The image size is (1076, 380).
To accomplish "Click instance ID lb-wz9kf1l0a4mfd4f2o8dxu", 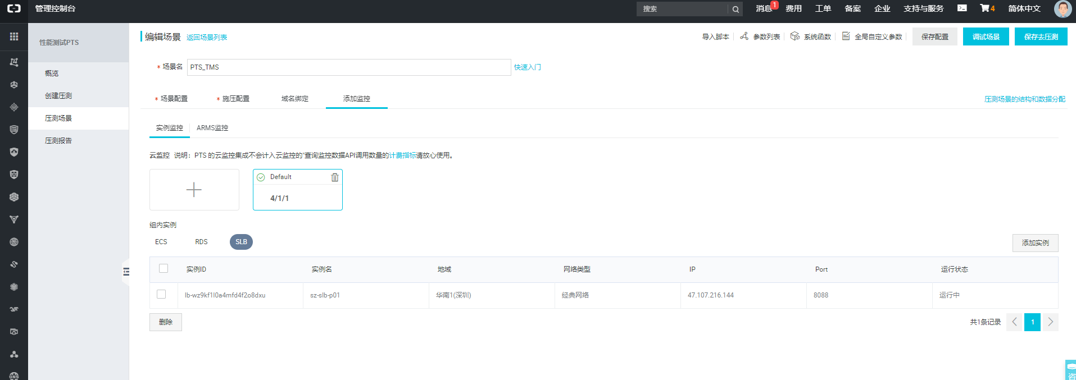I will [225, 295].
